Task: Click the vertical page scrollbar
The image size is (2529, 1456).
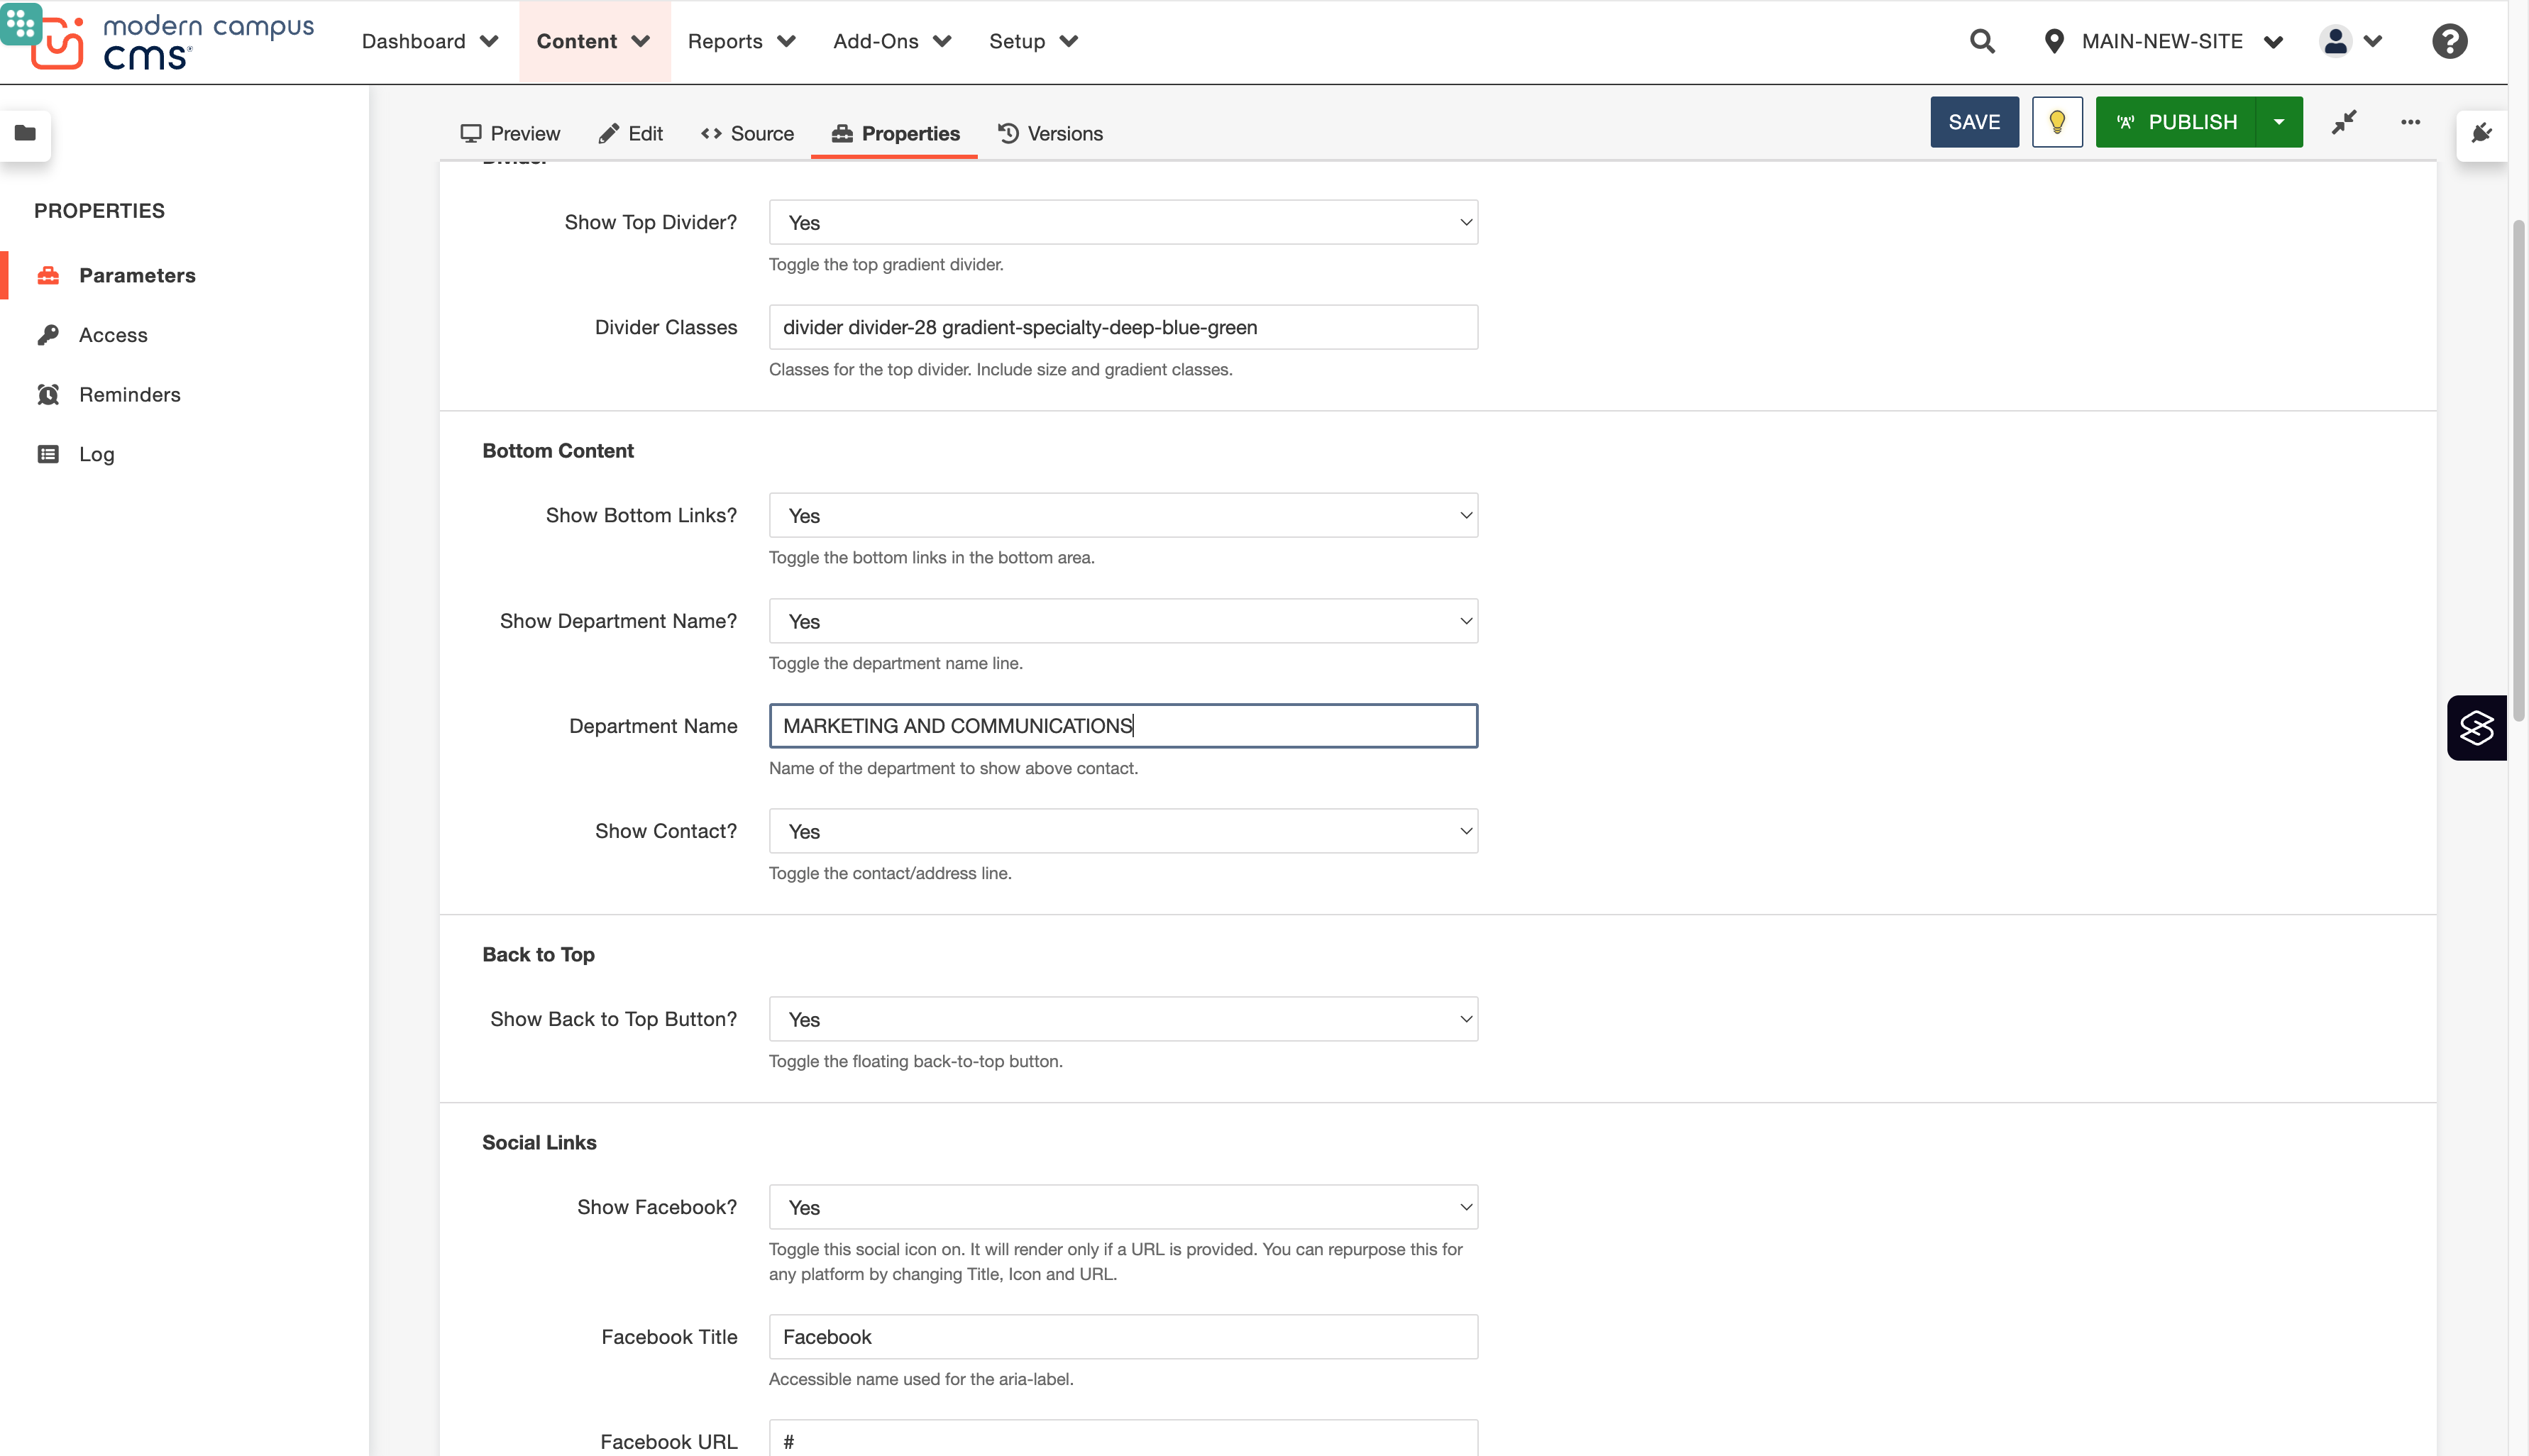Action: [x=2518, y=470]
